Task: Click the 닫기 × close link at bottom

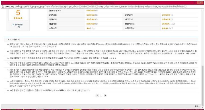Action: click(197, 106)
